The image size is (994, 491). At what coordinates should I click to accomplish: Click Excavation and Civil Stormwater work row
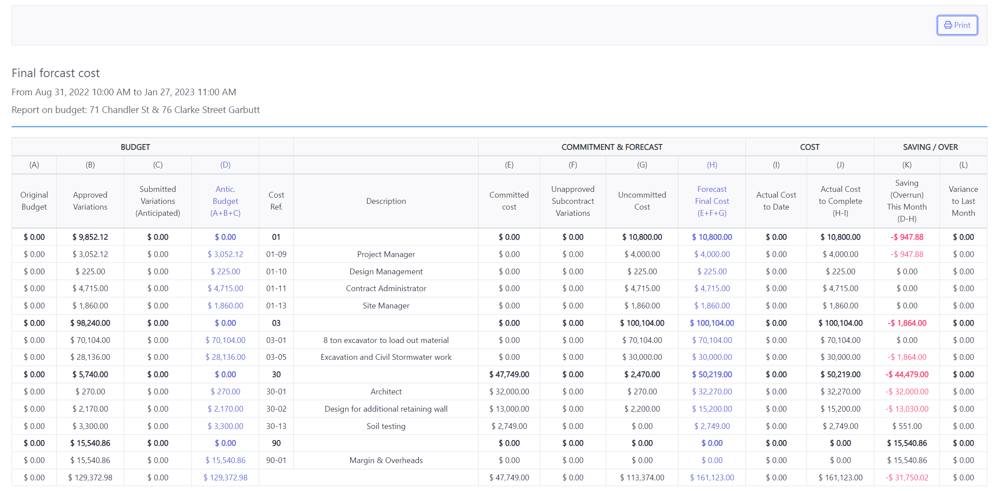coord(386,357)
